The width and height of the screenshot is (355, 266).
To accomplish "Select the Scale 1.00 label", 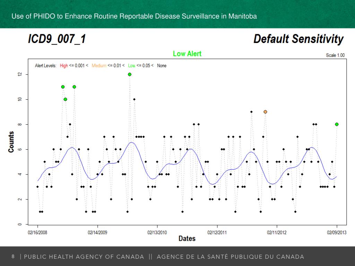I will [x=335, y=55].
